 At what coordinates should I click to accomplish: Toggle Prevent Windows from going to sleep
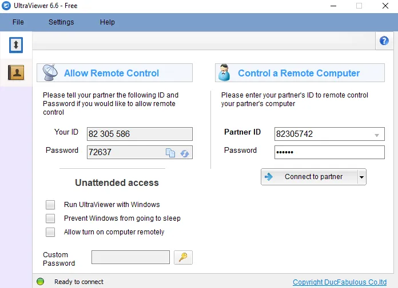51,218
